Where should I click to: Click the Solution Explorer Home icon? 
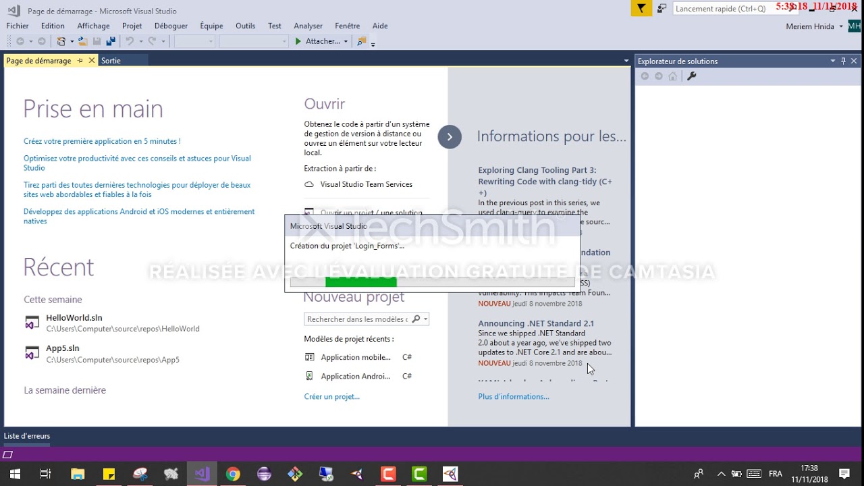pos(672,76)
